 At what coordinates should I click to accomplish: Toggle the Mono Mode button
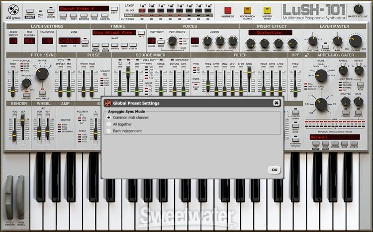point(295,126)
